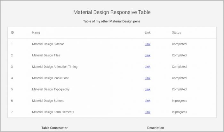Click the table caption about Material Design pens
This screenshot has height=132, width=224.
click(112, 21)
